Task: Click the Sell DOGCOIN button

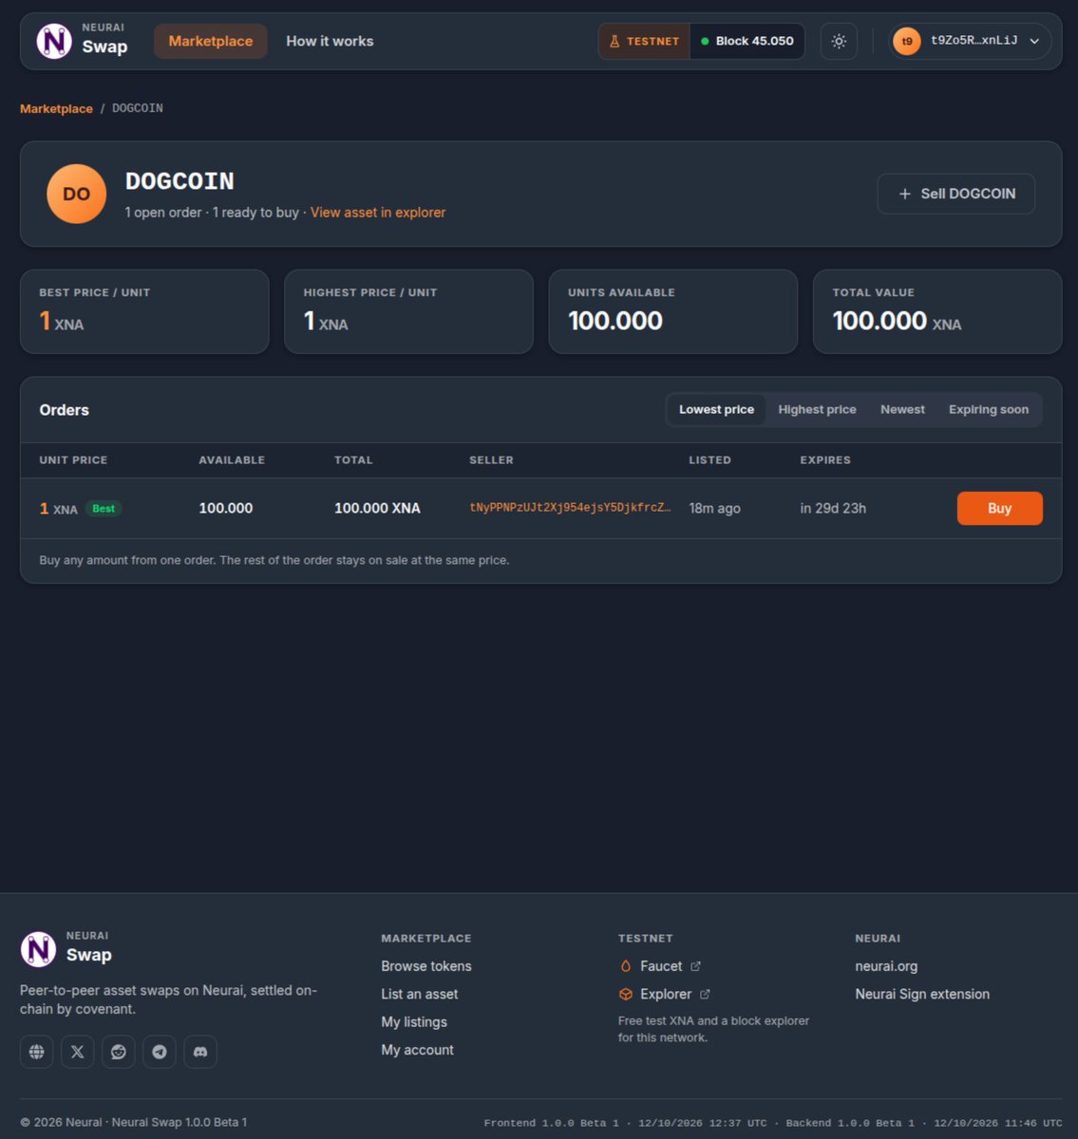Action: click(x=956, y=194)
